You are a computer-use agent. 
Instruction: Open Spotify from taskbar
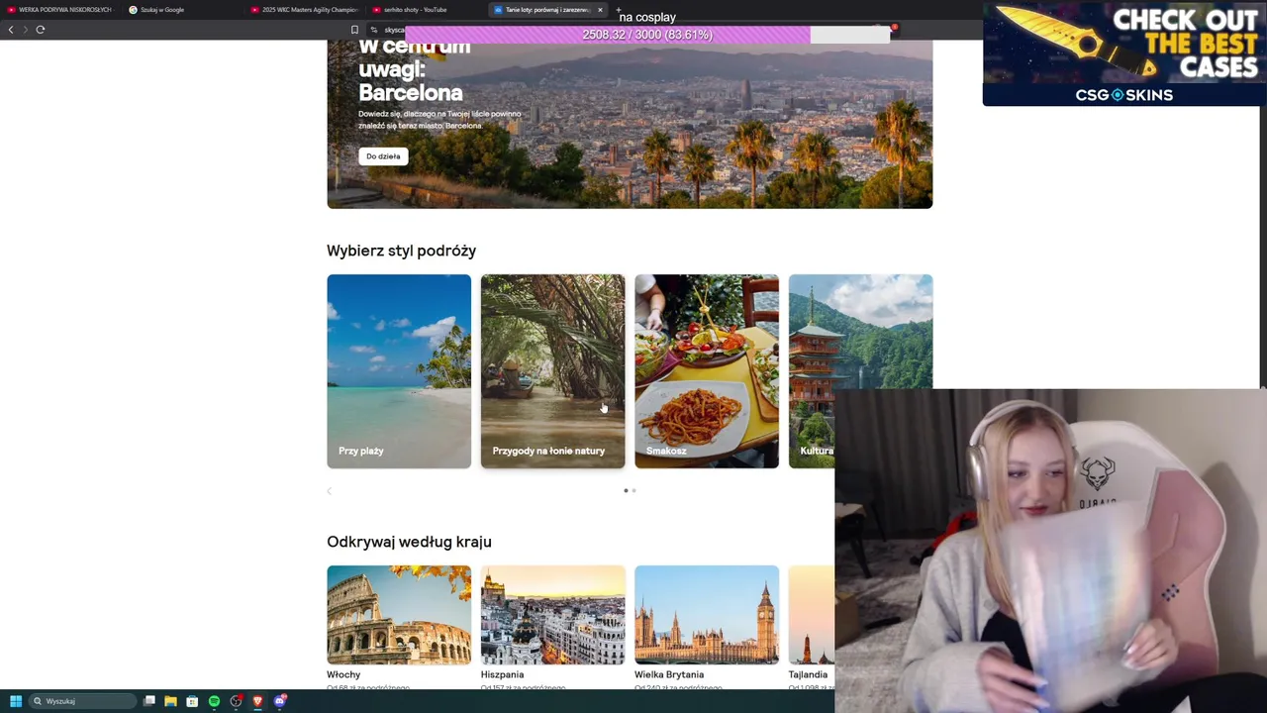[x=214, y=701]
